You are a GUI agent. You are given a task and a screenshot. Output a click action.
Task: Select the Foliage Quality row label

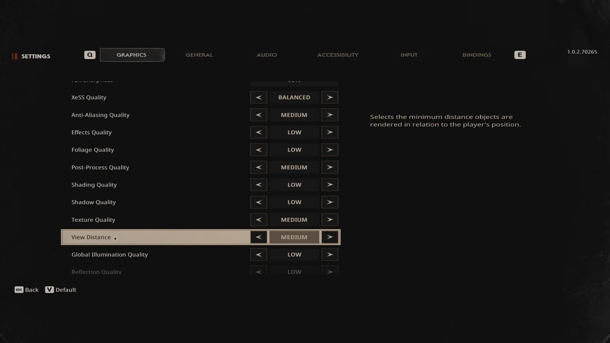pos(93,150)
